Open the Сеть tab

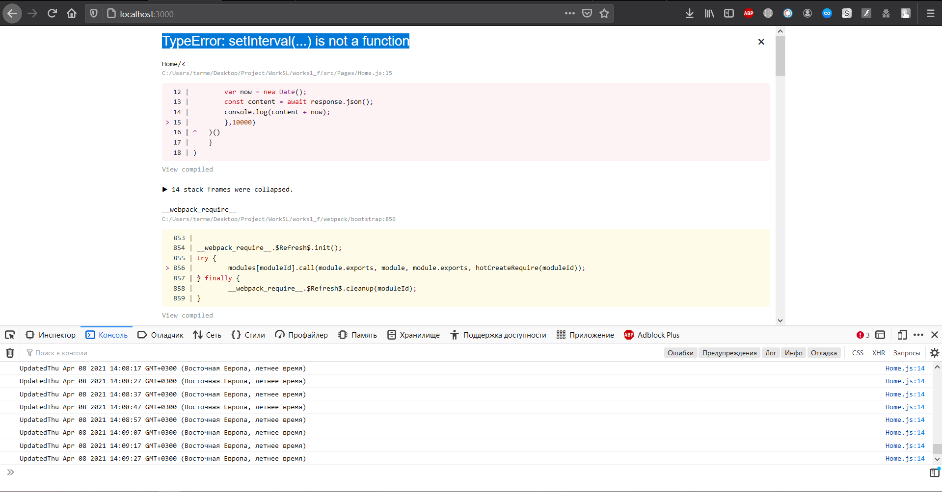(207, 335)
